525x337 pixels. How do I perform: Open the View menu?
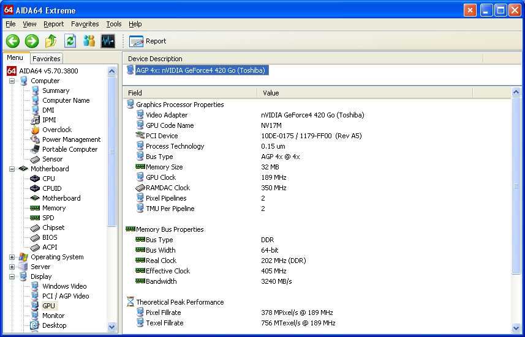[29, 24]
